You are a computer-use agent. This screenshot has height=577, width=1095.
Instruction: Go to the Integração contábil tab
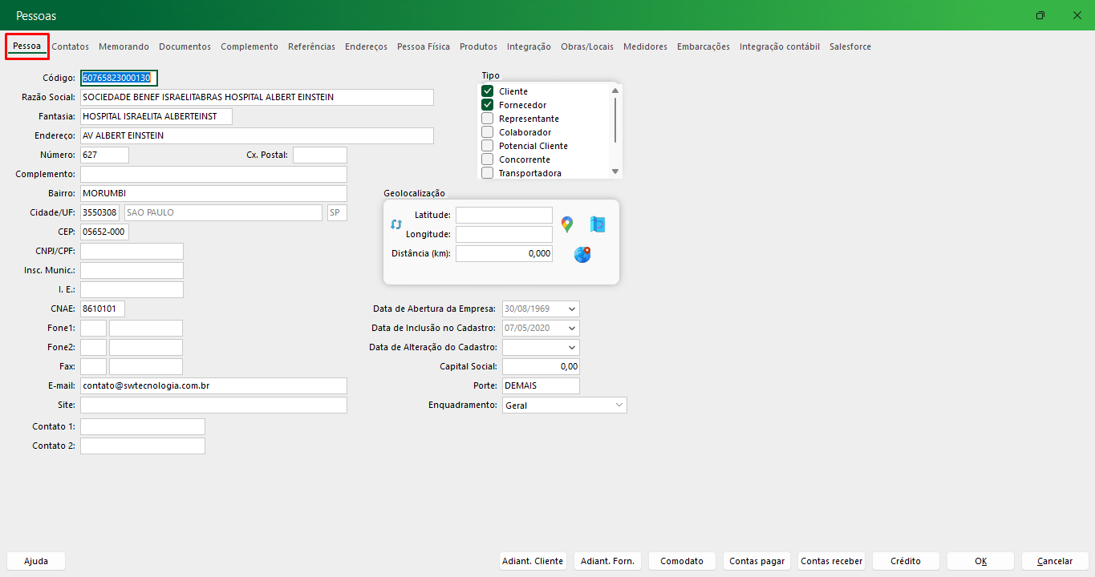(x=779, y=46)
